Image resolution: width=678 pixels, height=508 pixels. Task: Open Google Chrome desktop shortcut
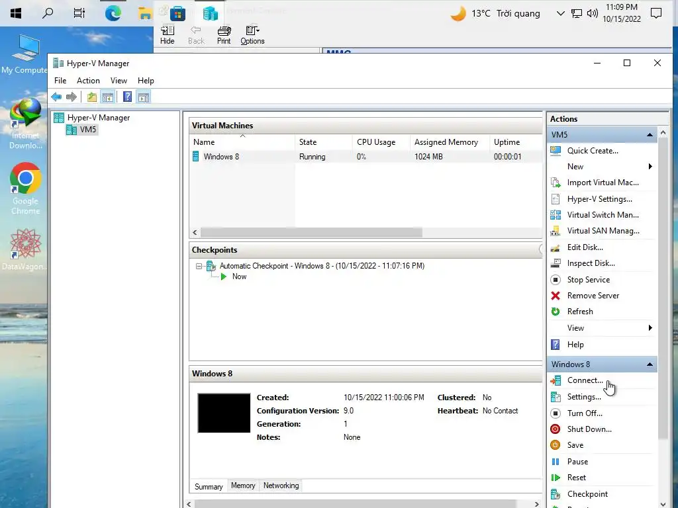[x=26, y=189]
